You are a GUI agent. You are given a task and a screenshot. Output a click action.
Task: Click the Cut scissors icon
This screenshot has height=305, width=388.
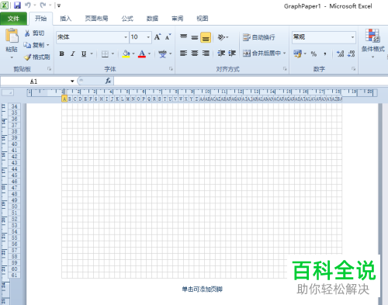pyautogui.click(x=27, y=33)
